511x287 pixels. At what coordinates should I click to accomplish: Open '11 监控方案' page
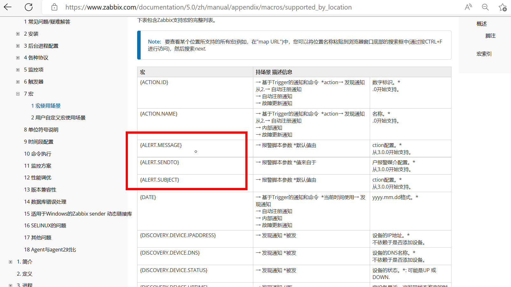coord(38,166)
